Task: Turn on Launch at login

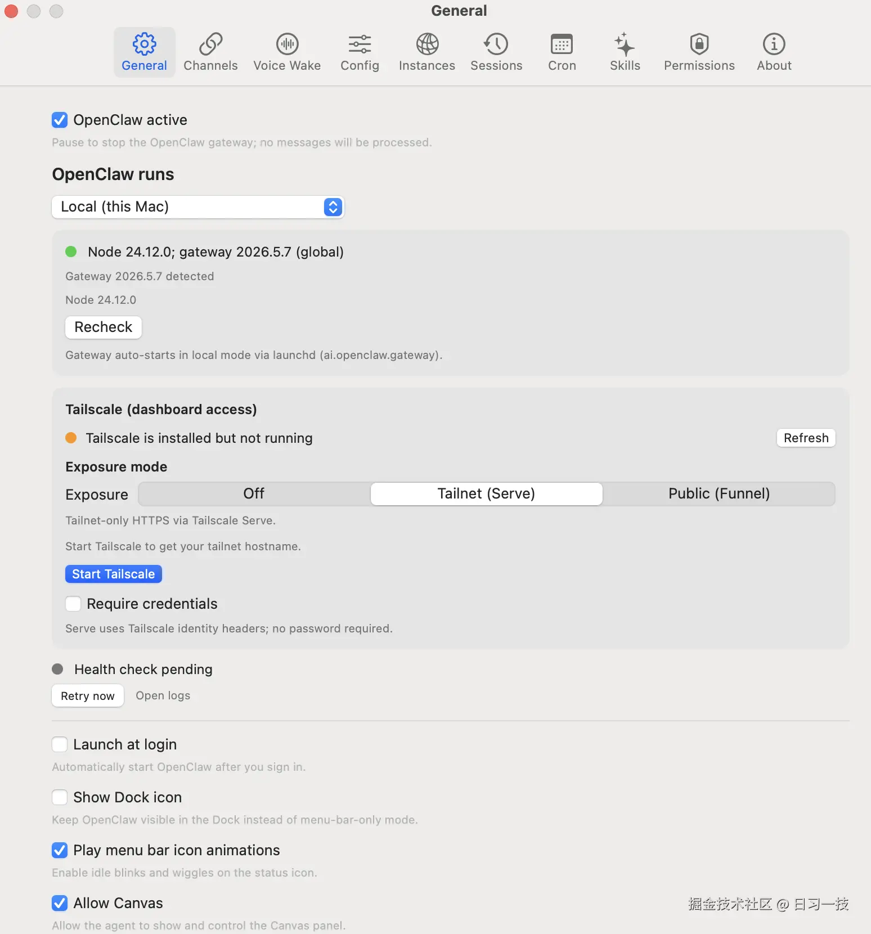Action: pos(60,744)
